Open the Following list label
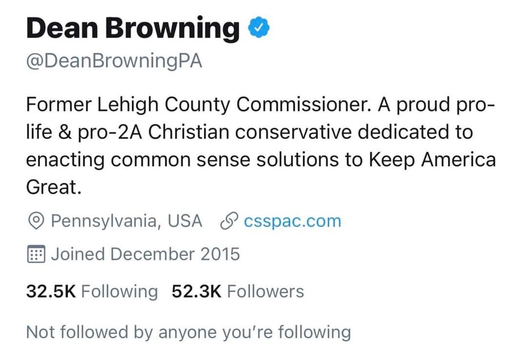The width and height of the screenshot is (527, 361). pos(120,291)
